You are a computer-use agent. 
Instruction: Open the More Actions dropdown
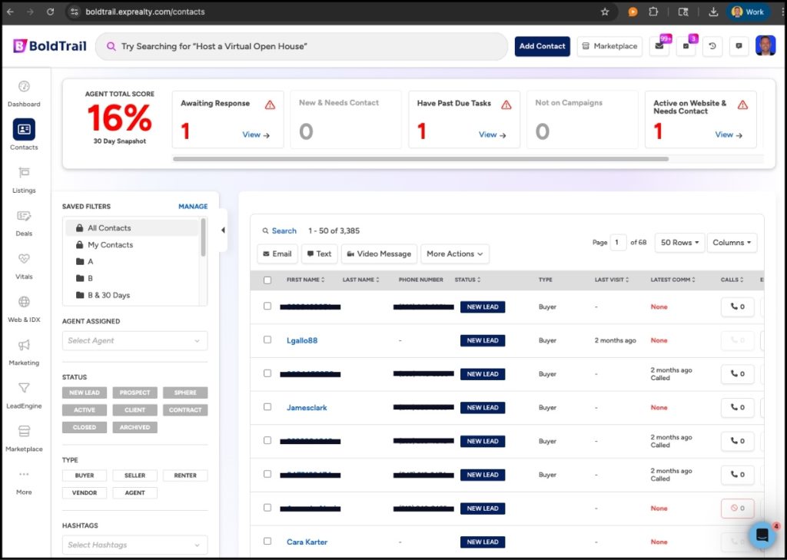click(454, 253)
